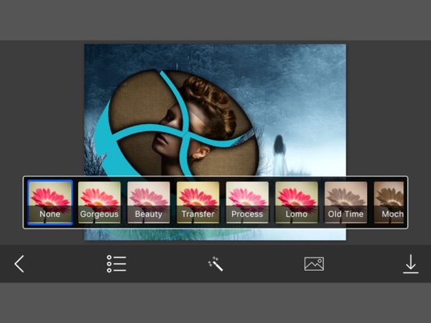Pick the partially visible Moch filter

(389, 202)
